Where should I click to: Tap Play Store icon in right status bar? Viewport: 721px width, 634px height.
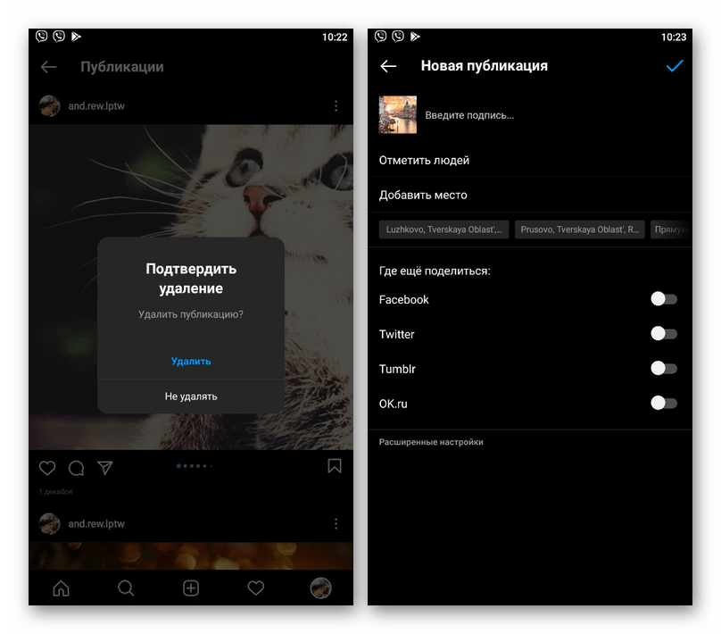[x=415, y=37]
